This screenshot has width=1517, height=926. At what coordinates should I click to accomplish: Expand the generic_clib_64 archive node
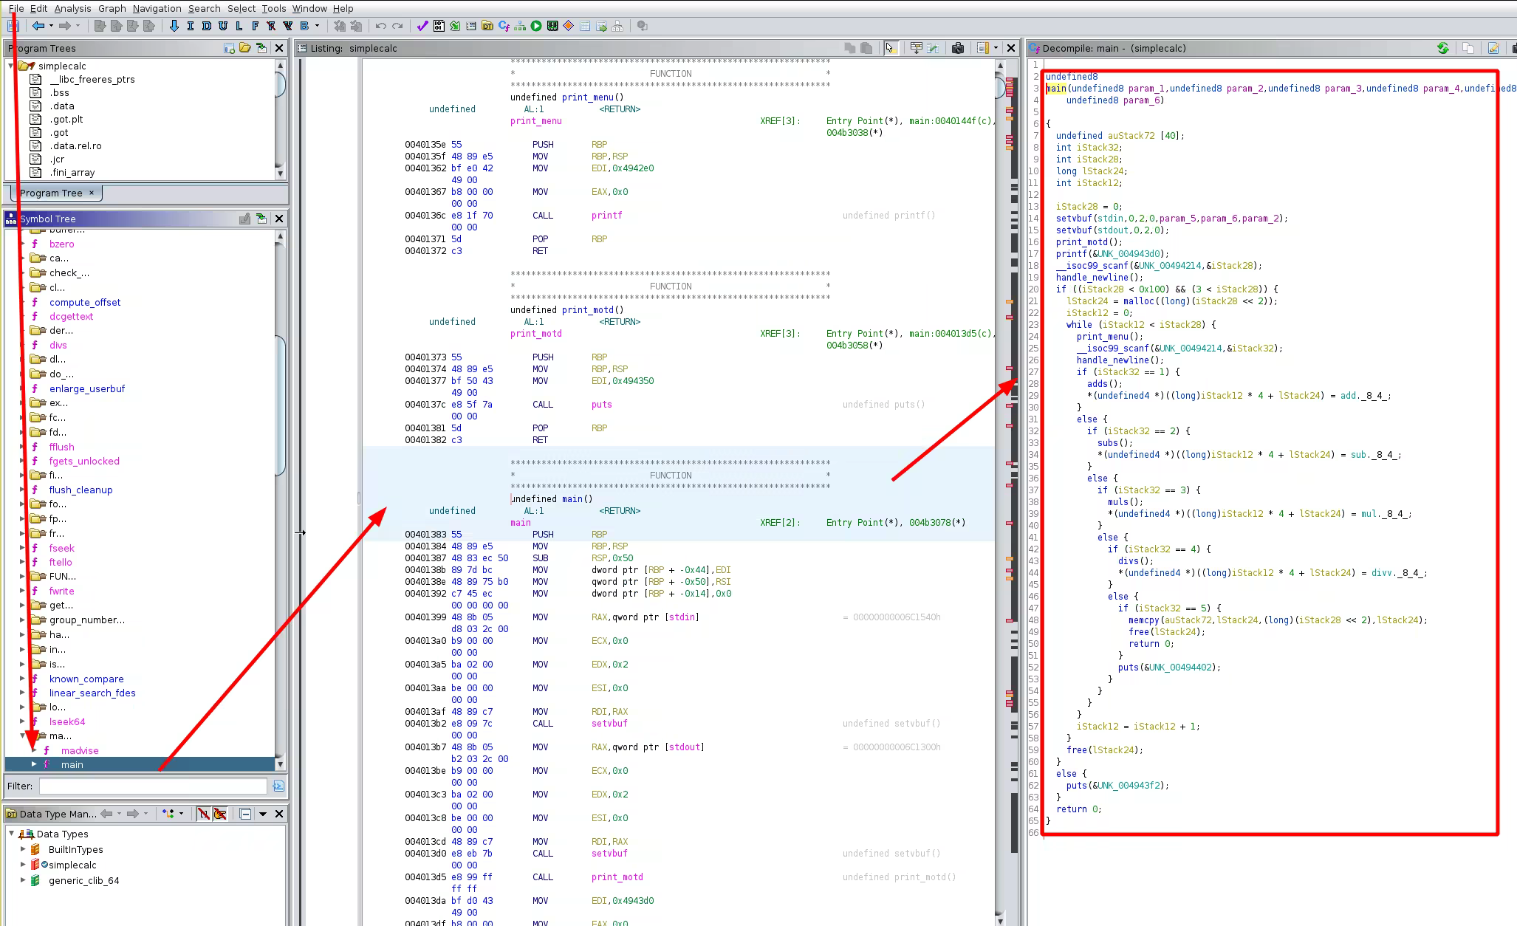pos(23,880)
